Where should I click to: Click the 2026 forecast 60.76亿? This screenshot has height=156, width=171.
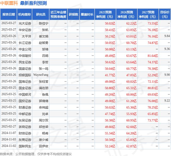131,43
